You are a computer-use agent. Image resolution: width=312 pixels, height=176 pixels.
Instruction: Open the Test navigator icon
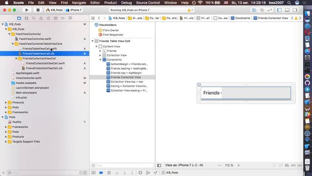[x=48, y=18]
